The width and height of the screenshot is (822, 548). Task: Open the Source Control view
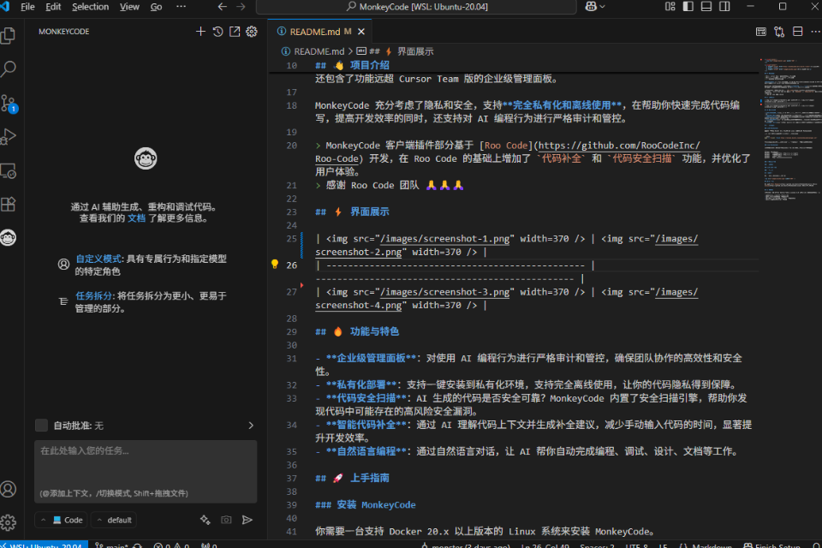[x=9, y=103]
